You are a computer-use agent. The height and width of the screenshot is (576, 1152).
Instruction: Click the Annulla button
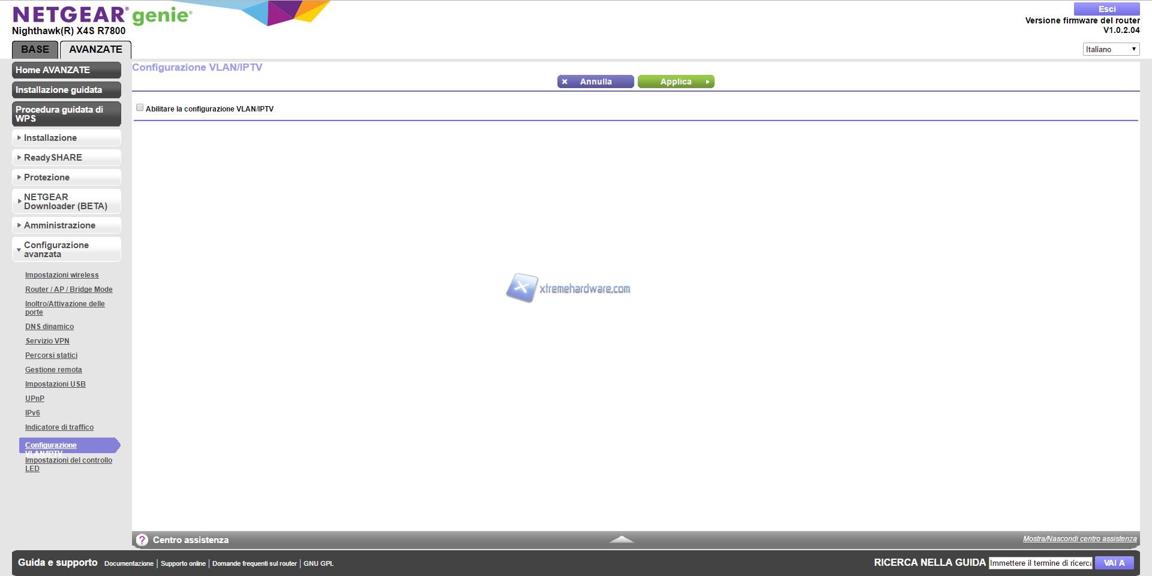(595, 82)
